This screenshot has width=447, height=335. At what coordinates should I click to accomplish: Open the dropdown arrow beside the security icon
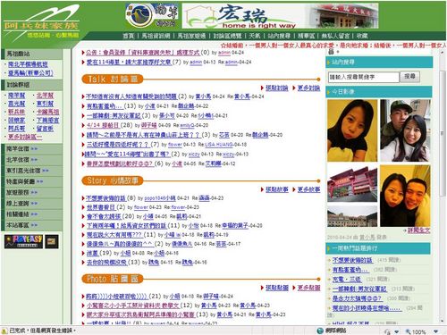[x=397, y=331]
